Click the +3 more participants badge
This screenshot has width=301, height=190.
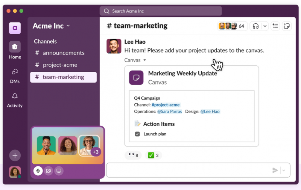(96, 152)
